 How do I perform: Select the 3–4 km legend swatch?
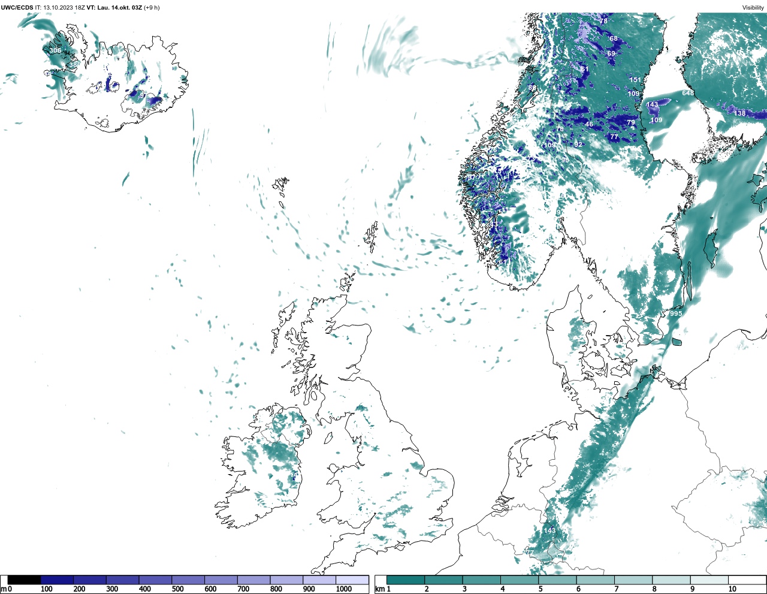point(481,580)
